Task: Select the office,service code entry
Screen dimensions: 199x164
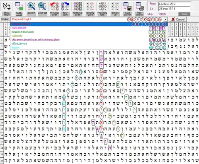Action: [89, 43]
